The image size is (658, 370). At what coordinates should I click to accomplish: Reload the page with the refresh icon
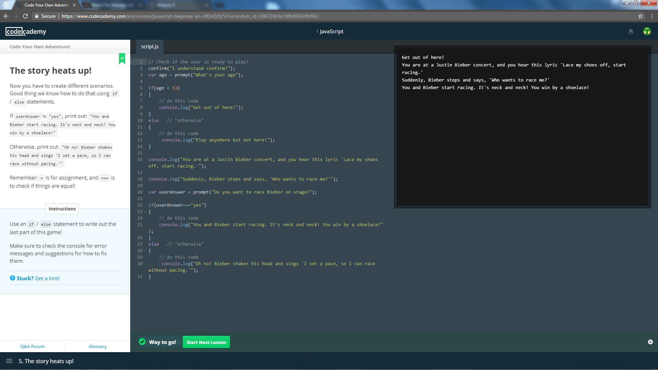pos(25,16)
